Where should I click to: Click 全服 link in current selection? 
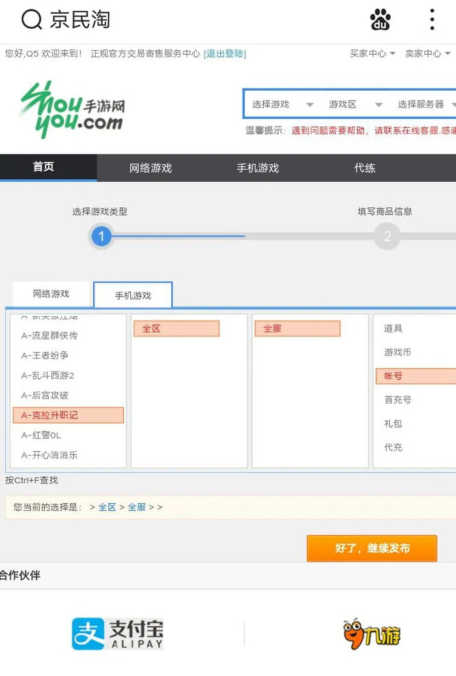coord(137,507)
